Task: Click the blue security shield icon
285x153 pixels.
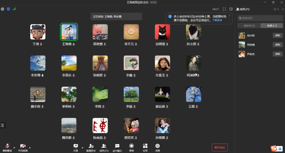Action: (8, 9)
